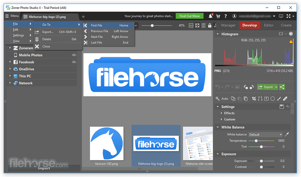The image size is (301, 177).
Task: Click the zoom to fit icon
Action: [x=197, y=25]
